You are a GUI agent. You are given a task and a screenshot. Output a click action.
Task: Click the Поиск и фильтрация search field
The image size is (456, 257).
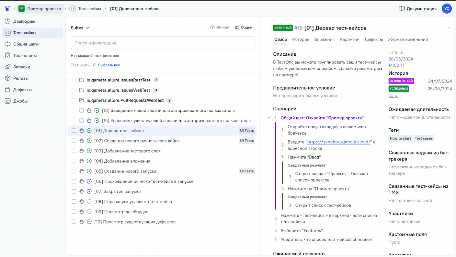click(x=162, y=43)
